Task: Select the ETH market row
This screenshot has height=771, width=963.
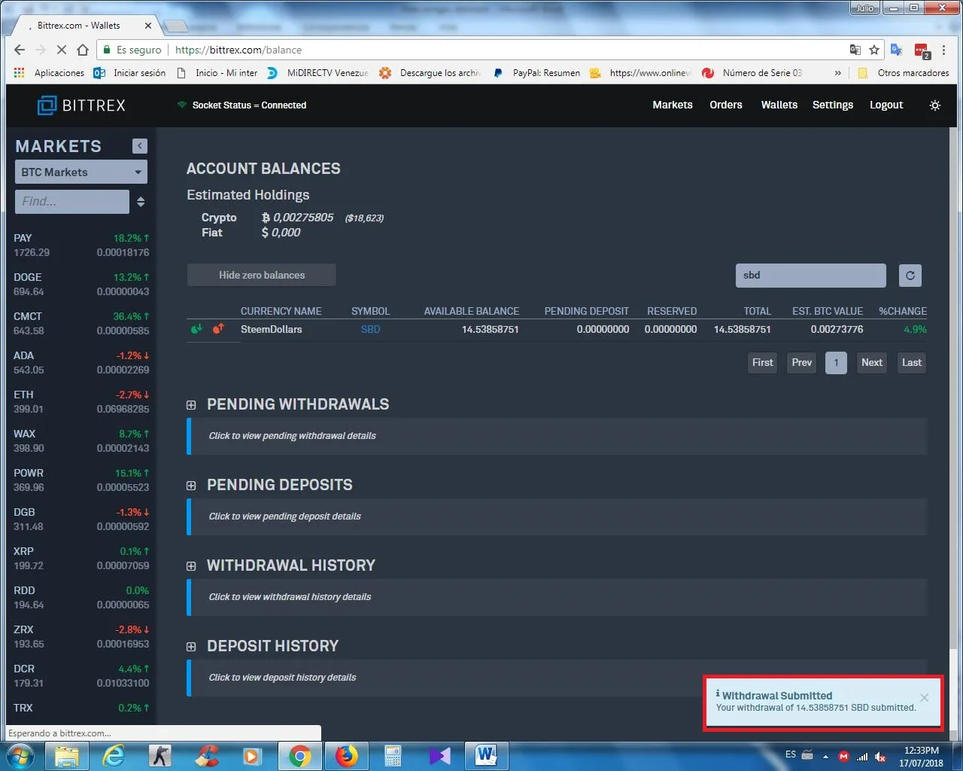Action: (x=81, y=402)
